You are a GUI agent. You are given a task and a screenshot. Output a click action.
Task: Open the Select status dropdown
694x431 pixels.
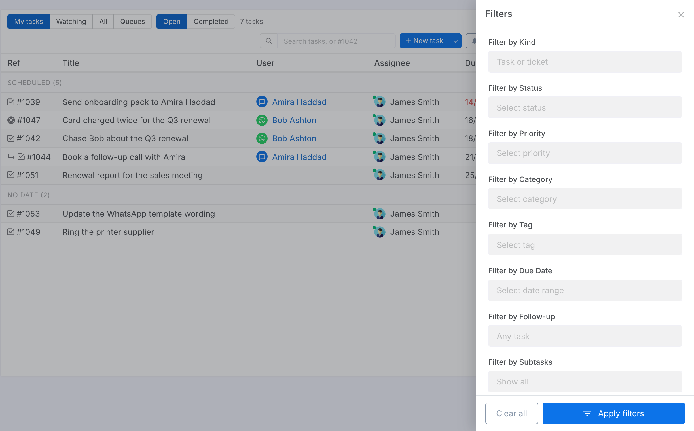coord(585,107)
